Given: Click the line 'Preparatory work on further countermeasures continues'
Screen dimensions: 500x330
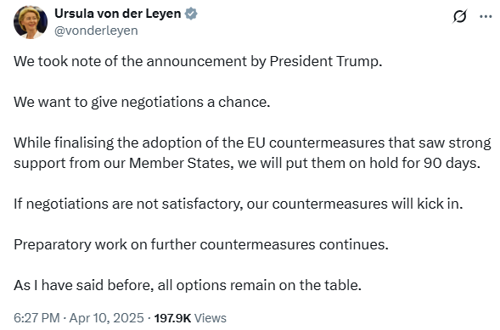Looking at the screenshot, I should coord(201,244).
